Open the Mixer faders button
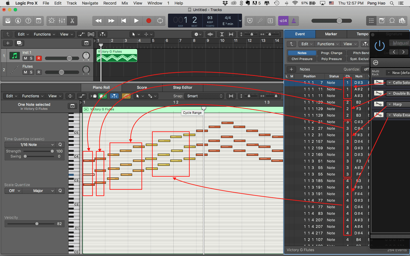Viewport: 410px width, 256px height. (x=62, y=21)
